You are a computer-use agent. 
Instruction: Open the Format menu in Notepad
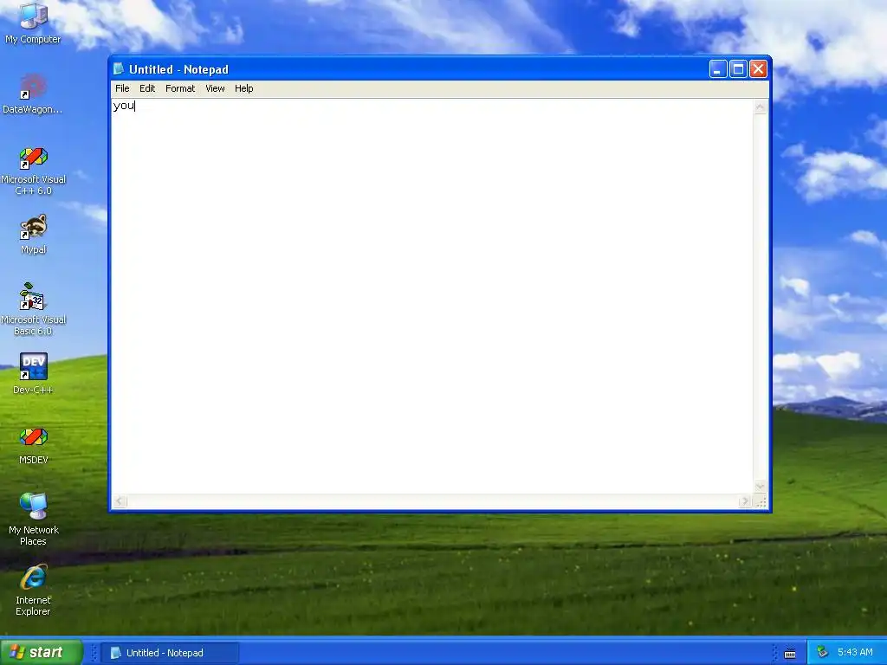tap(180, 88)
